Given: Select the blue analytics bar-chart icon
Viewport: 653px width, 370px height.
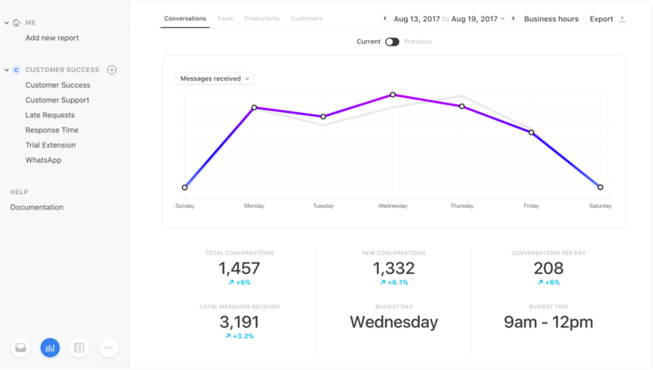Looking at the screenshot, I should pyautogui.click(x=50, y=348).
